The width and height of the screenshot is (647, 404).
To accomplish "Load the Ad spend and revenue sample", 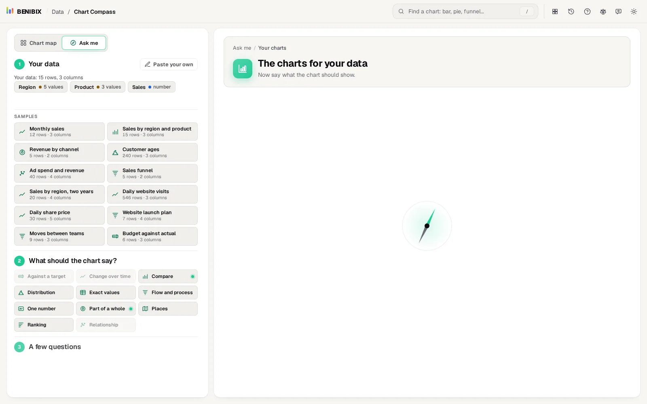I will point(59,173).
